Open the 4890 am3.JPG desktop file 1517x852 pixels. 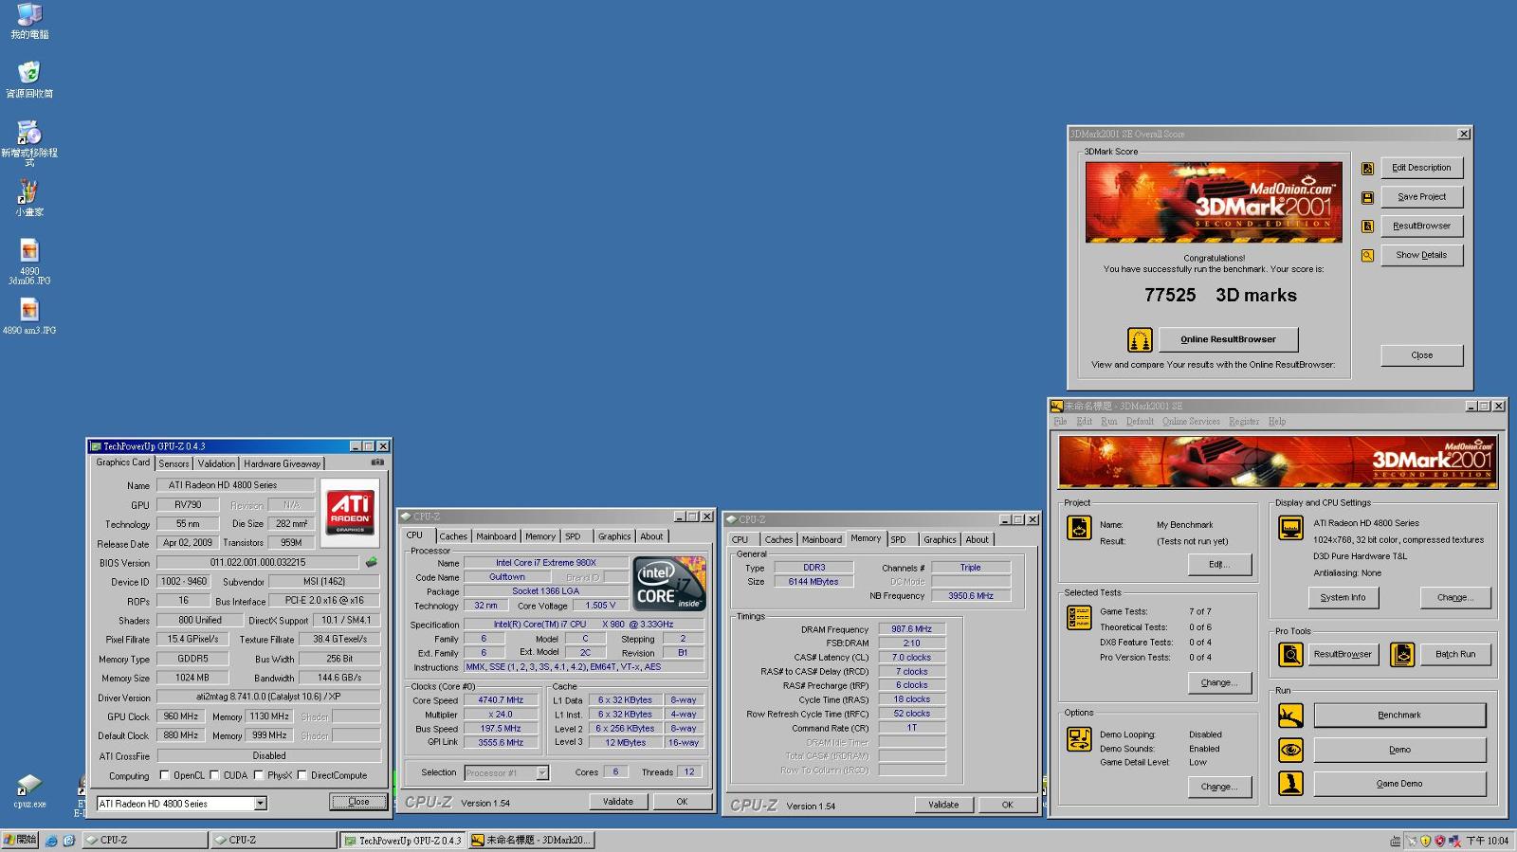[29, 317]
